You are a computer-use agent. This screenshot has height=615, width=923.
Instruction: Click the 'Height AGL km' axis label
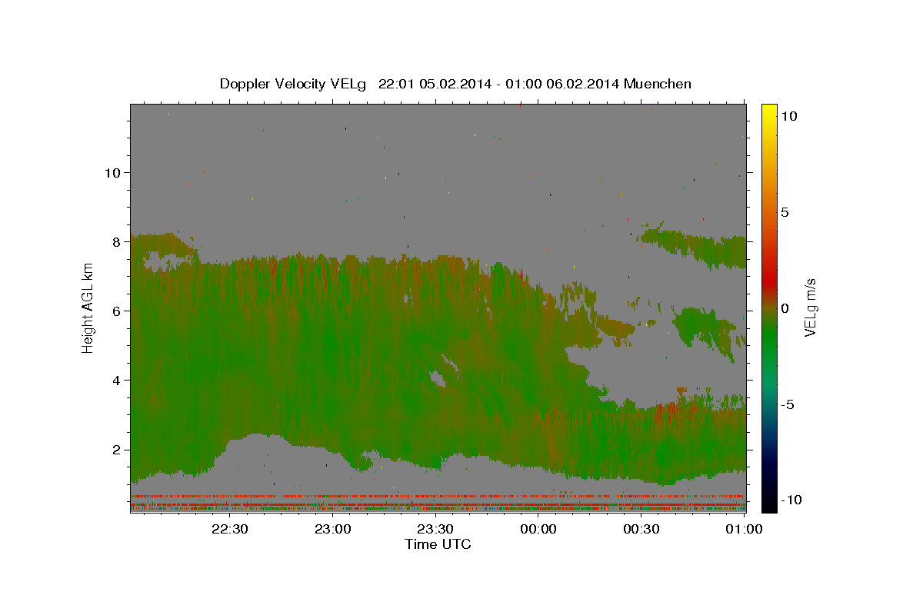point(88,307)
